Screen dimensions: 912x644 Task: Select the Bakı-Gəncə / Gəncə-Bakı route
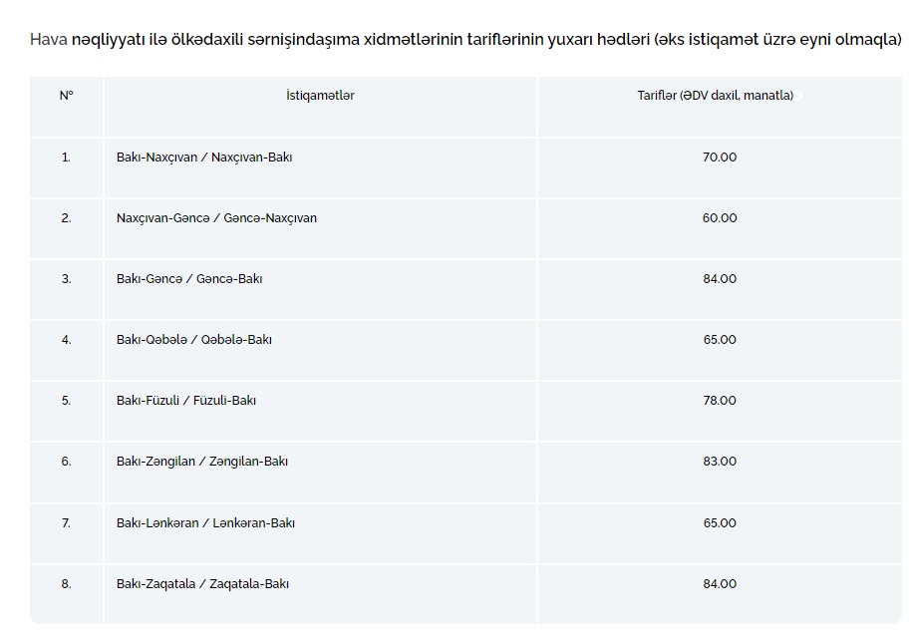pyautogui.click(x=189, y=279)
